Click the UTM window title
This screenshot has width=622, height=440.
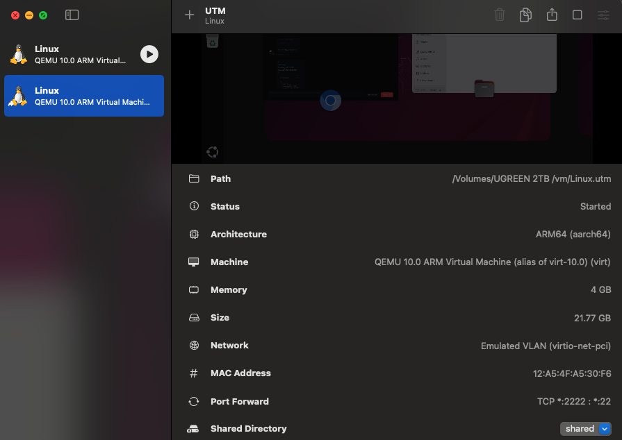[x=215, y=11]
